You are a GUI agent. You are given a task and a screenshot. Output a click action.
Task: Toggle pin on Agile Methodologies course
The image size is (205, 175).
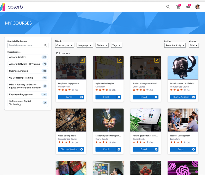point(120,60)
